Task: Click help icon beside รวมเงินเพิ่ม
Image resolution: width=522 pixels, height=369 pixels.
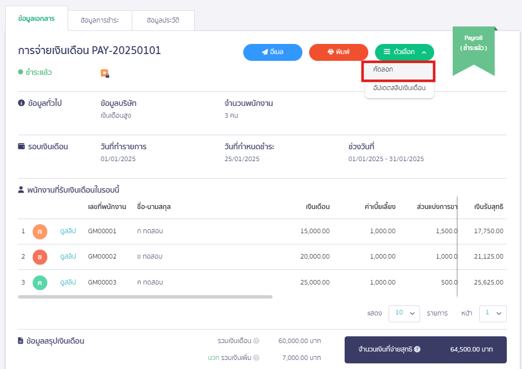Action: (x=256, y=358)
